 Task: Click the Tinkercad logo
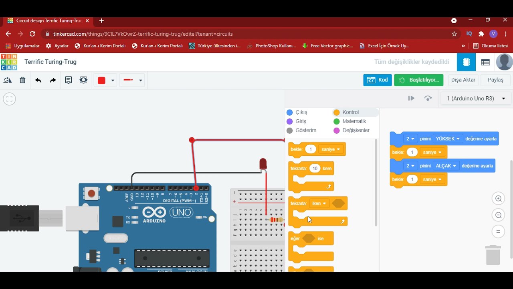coord(9,62)
